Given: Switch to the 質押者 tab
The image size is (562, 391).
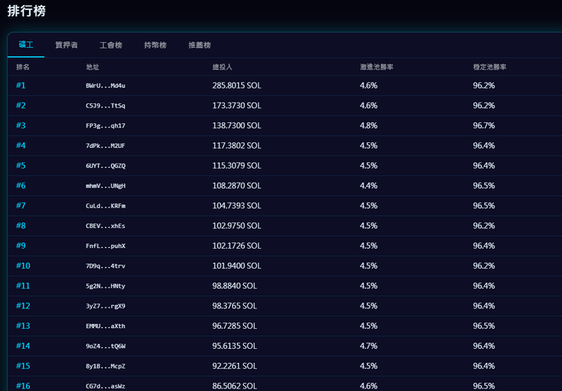Looking at the screenshot, I should [66, 45].
